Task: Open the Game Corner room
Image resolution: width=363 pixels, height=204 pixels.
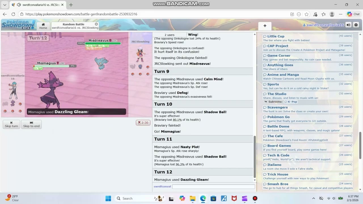Action: [308, 57]
